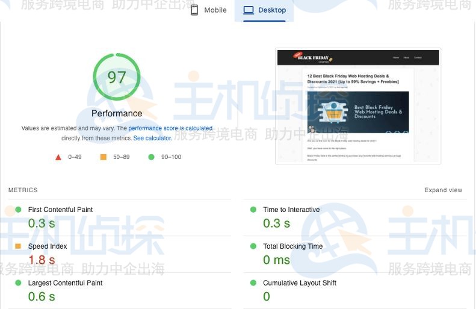Open the 'See calculator.' link
The width and height of the screenshot is (476, 309).
[152, 138]
